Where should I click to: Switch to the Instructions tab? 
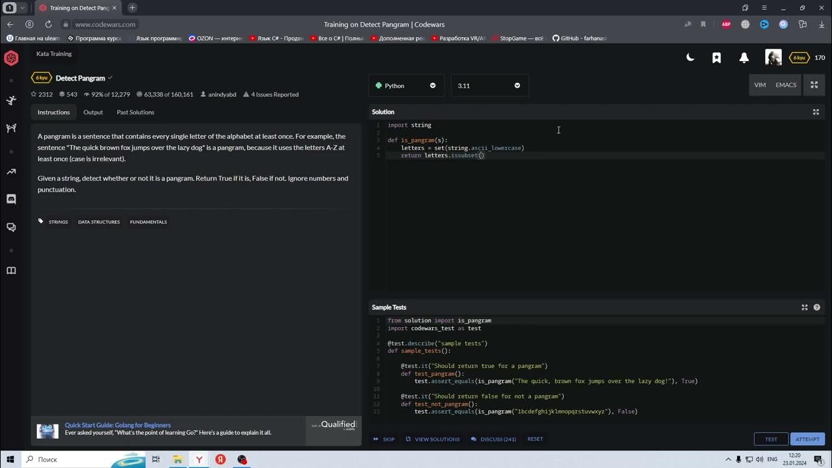[53, 112]
